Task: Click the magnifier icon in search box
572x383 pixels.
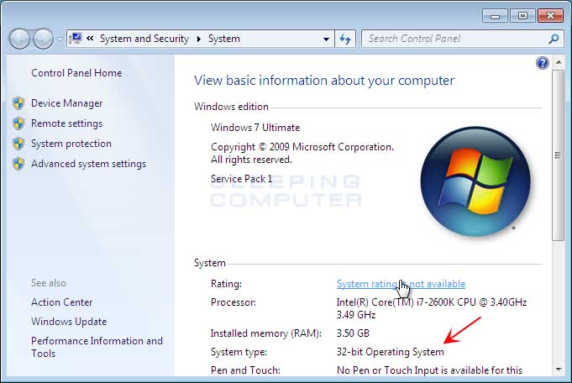Action: click(554, 39)
